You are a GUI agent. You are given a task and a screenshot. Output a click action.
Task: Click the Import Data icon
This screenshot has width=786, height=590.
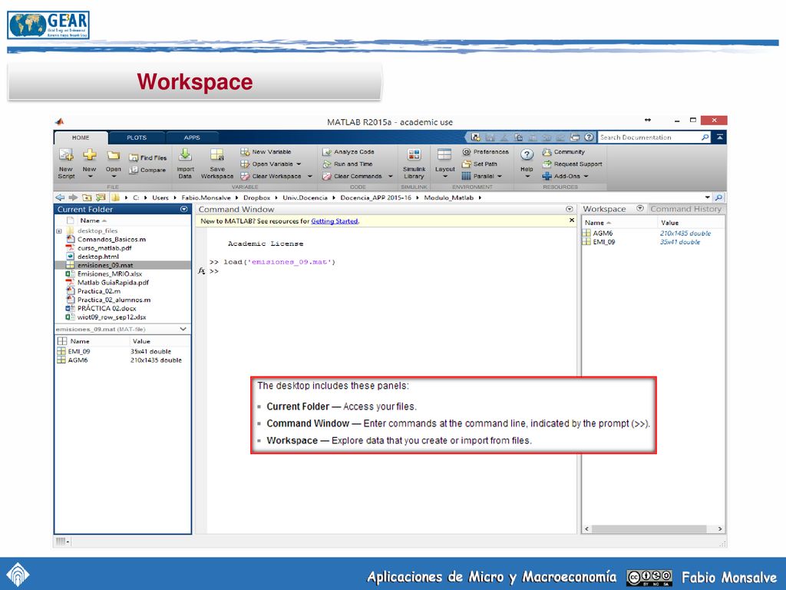coord(185,154)
